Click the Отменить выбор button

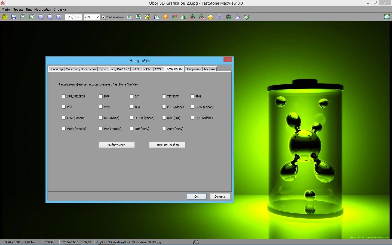tap(167, 145)
